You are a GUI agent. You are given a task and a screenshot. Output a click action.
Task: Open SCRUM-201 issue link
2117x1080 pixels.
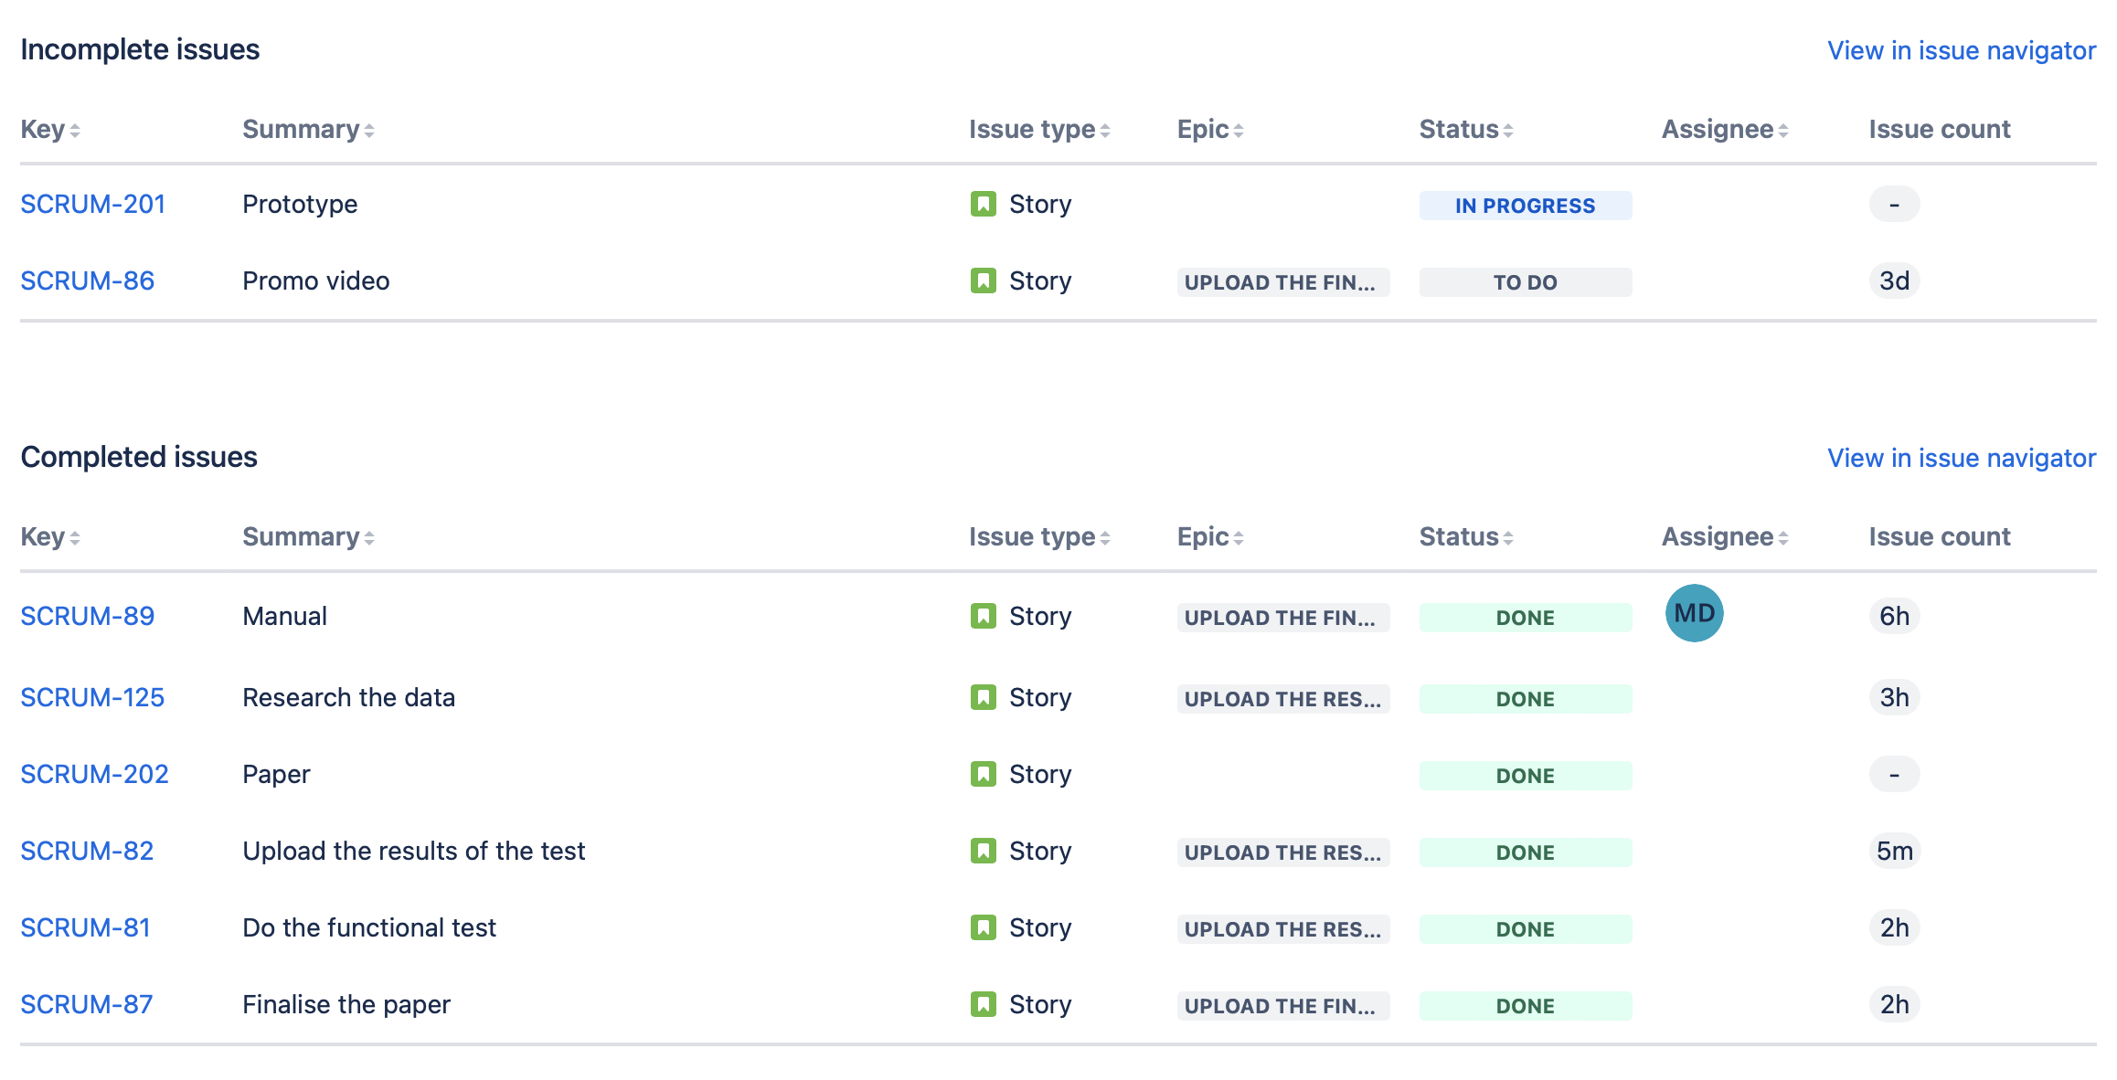coord(92,204)
